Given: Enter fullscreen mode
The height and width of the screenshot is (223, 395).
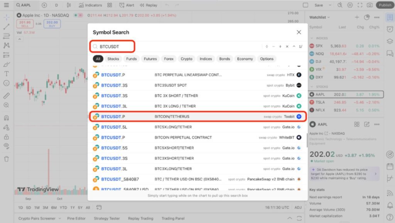Looking at the screenshot, I should tap(360, 5).
